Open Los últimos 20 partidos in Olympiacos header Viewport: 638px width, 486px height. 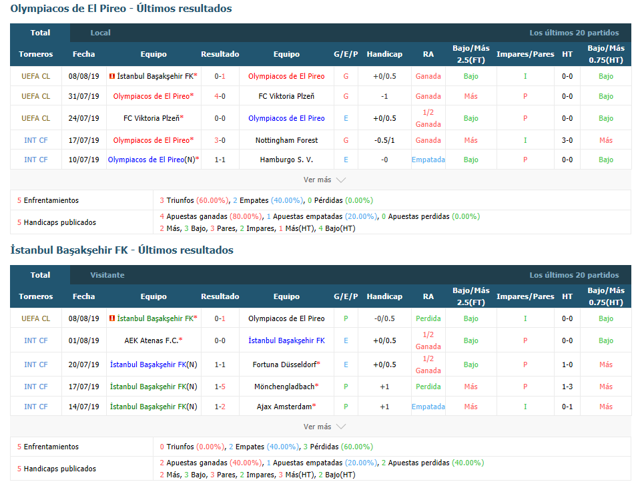(x=574, y=33)
